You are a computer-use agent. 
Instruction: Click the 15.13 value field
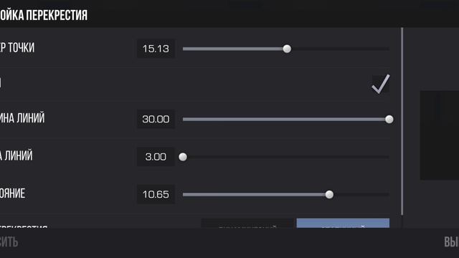click(156, 48)
